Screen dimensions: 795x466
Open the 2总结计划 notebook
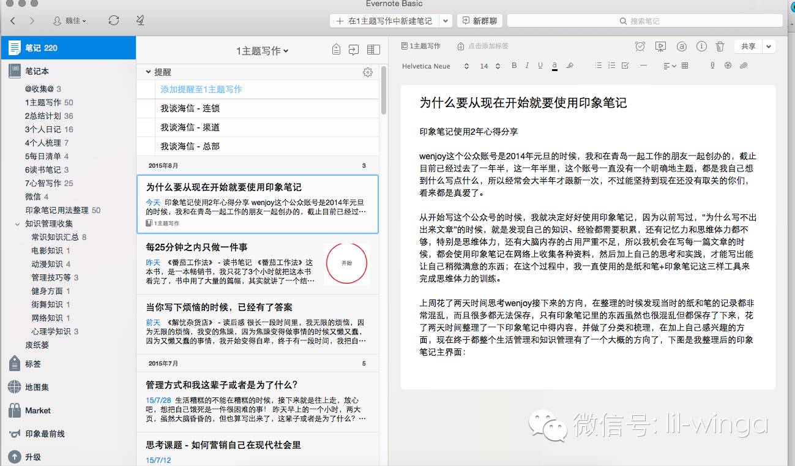pyautogui.click(x=49, y=116)
